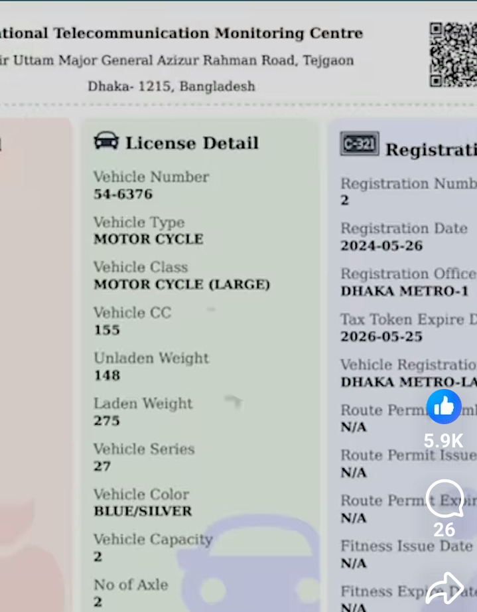Select the BLUE/SILVER vehicle color value
The width and height of the screenshot is (477, 612).
(x=143, y=511)
